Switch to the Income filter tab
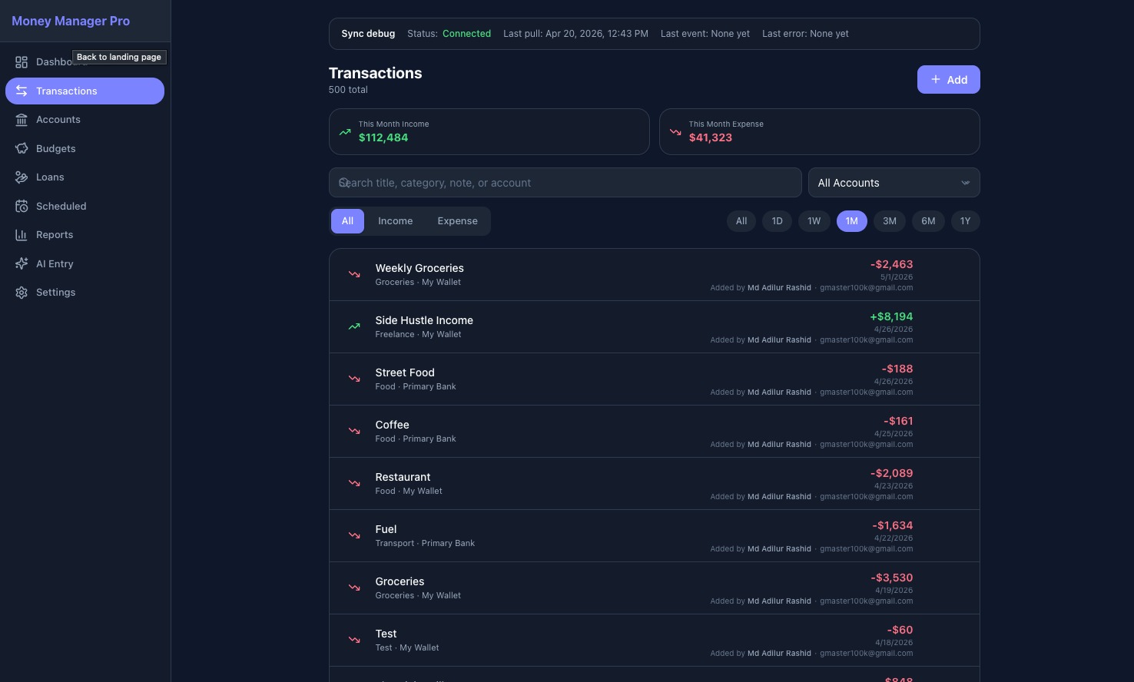The width and height of the screenshot is (1134, 682). pos(395,220)
